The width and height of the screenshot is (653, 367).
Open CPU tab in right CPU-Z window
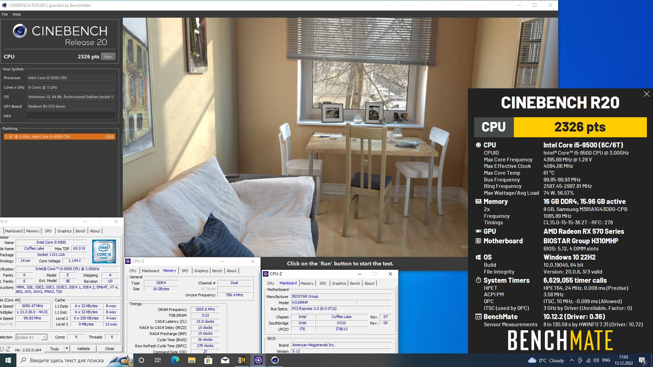pos(271,283)
